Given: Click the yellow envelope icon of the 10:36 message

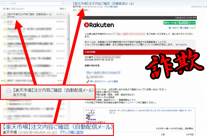Looking at the screenshot, I should 5,66.
